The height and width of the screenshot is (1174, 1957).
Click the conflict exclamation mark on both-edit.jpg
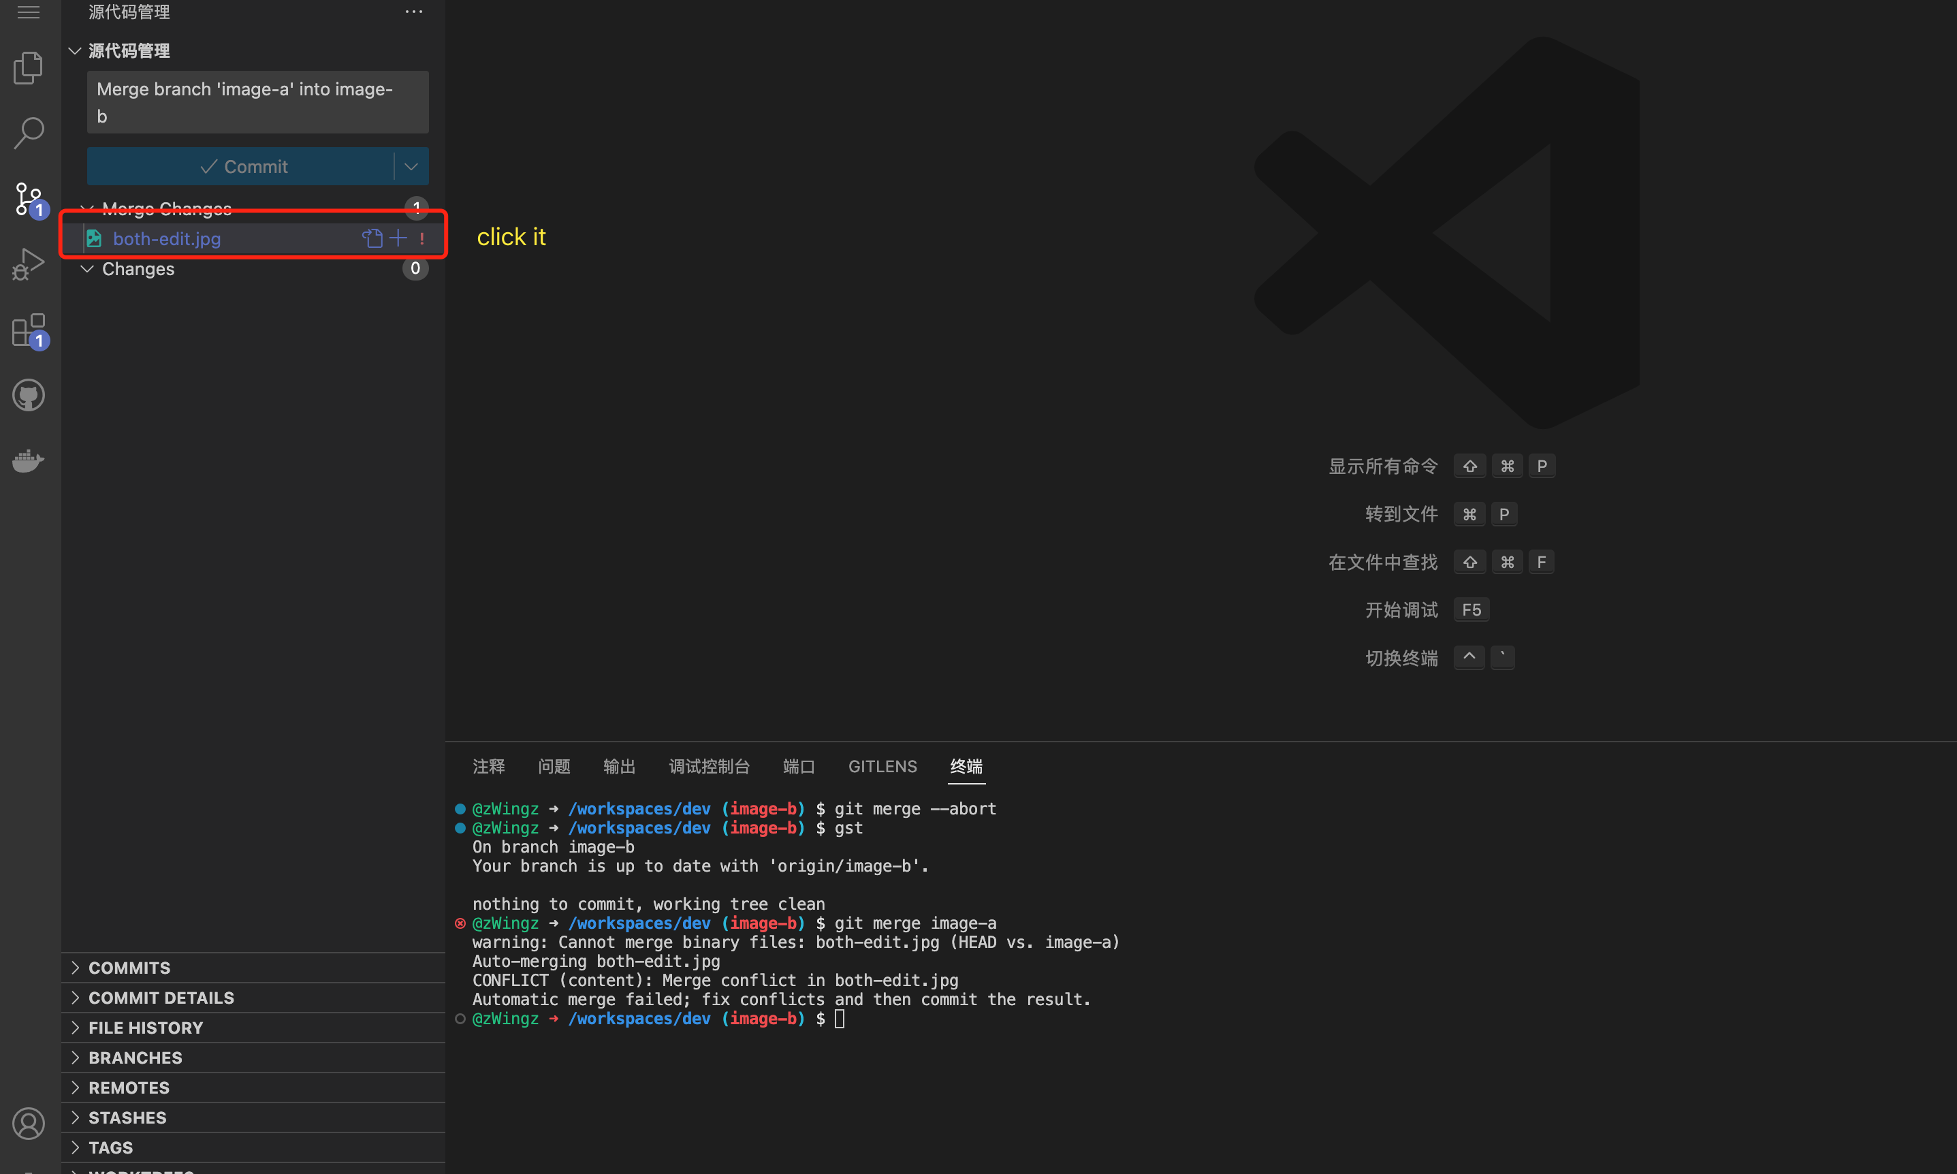click(421, 238)
